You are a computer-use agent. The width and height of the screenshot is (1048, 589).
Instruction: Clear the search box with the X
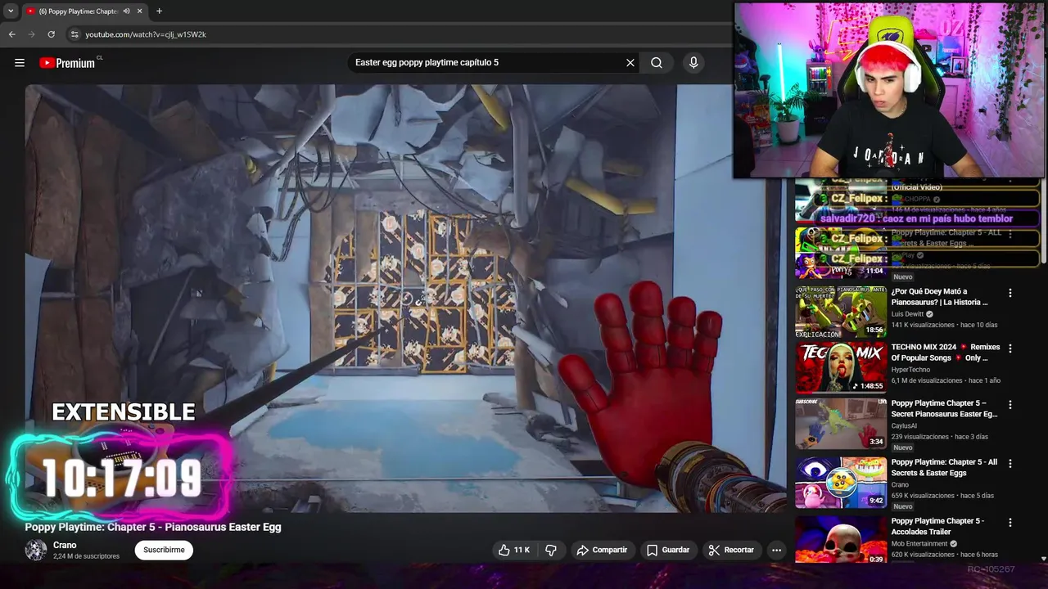(x=630, y=62)
